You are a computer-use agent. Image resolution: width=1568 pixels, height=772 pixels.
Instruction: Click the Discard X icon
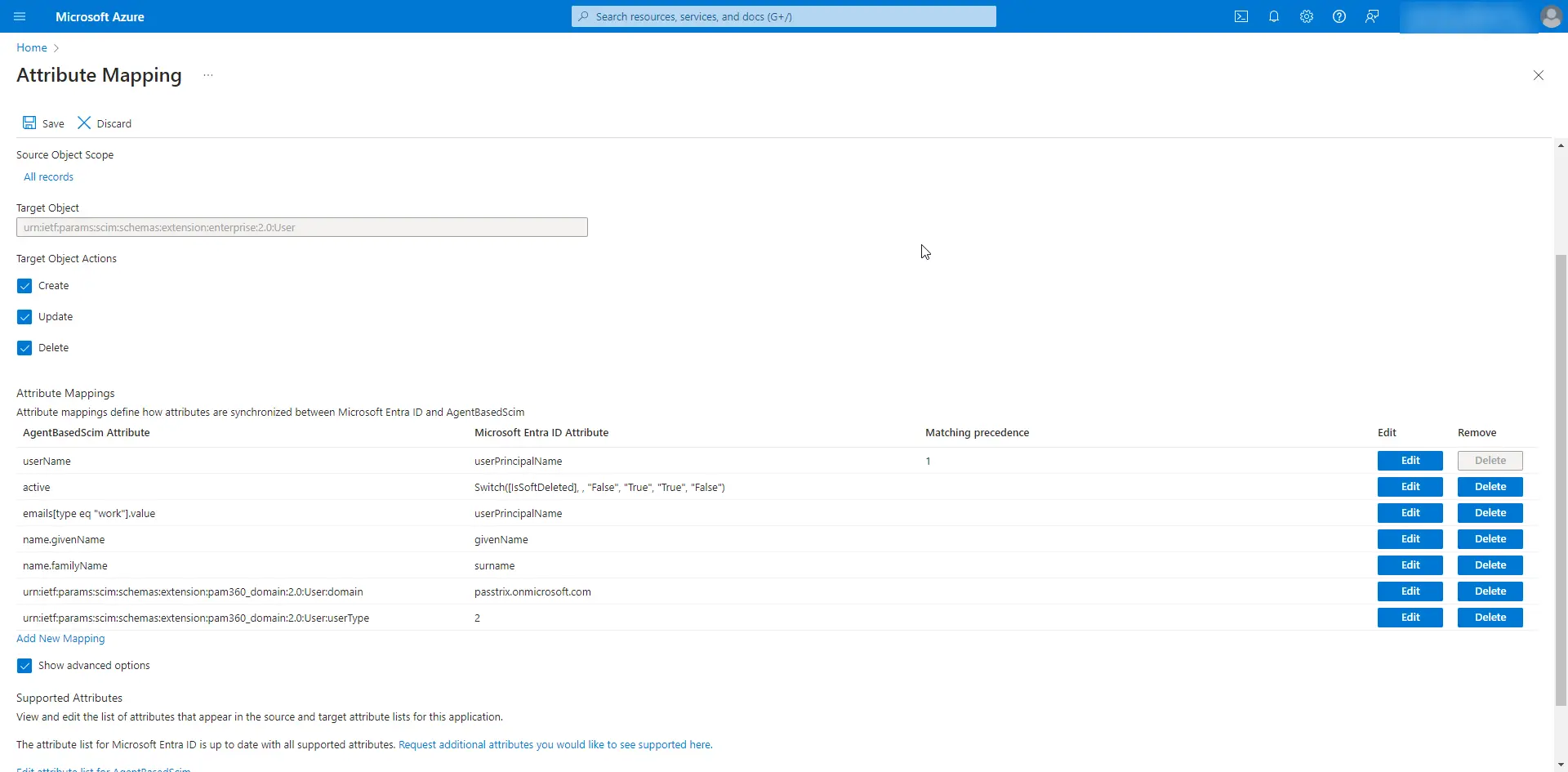pyautogui.click(x=84, y=123)
